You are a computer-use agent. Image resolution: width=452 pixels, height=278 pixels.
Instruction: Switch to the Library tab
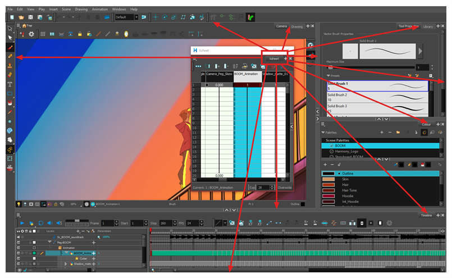tap(428, 26)
